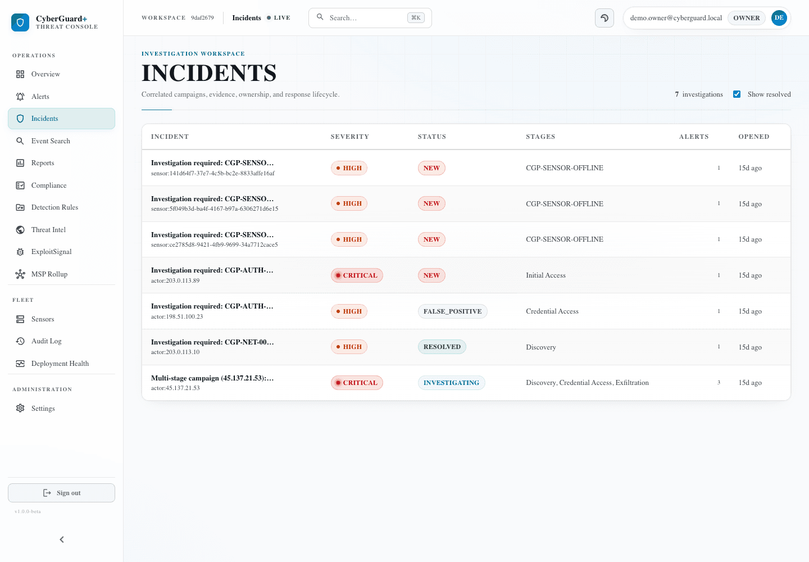Open the Incidents menu item
The height and width of the screenshot is (562, 809).
pyautogui.click(x=61, y=119)
